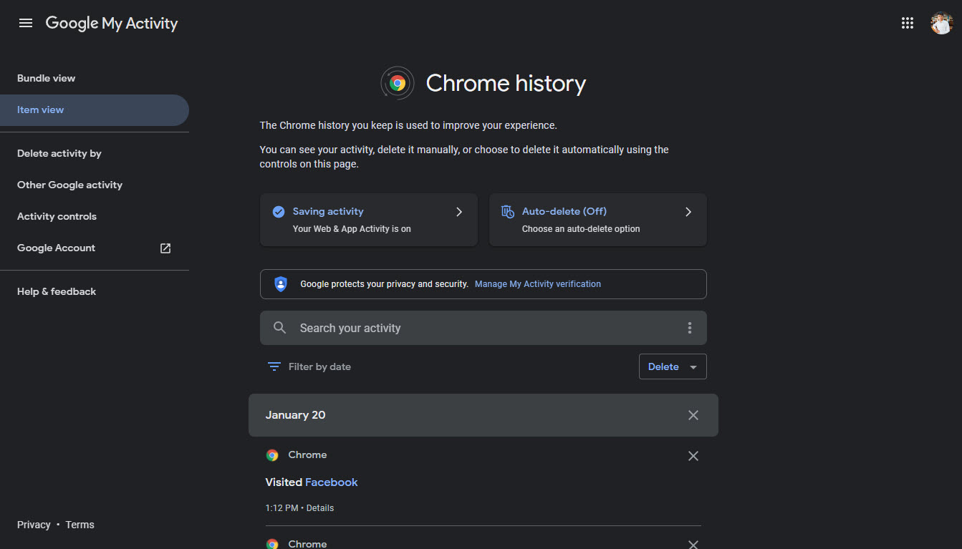Viewport: 962px width, 549px height.
Task: Click the search magnifier icon
Action: click(280, 328)
